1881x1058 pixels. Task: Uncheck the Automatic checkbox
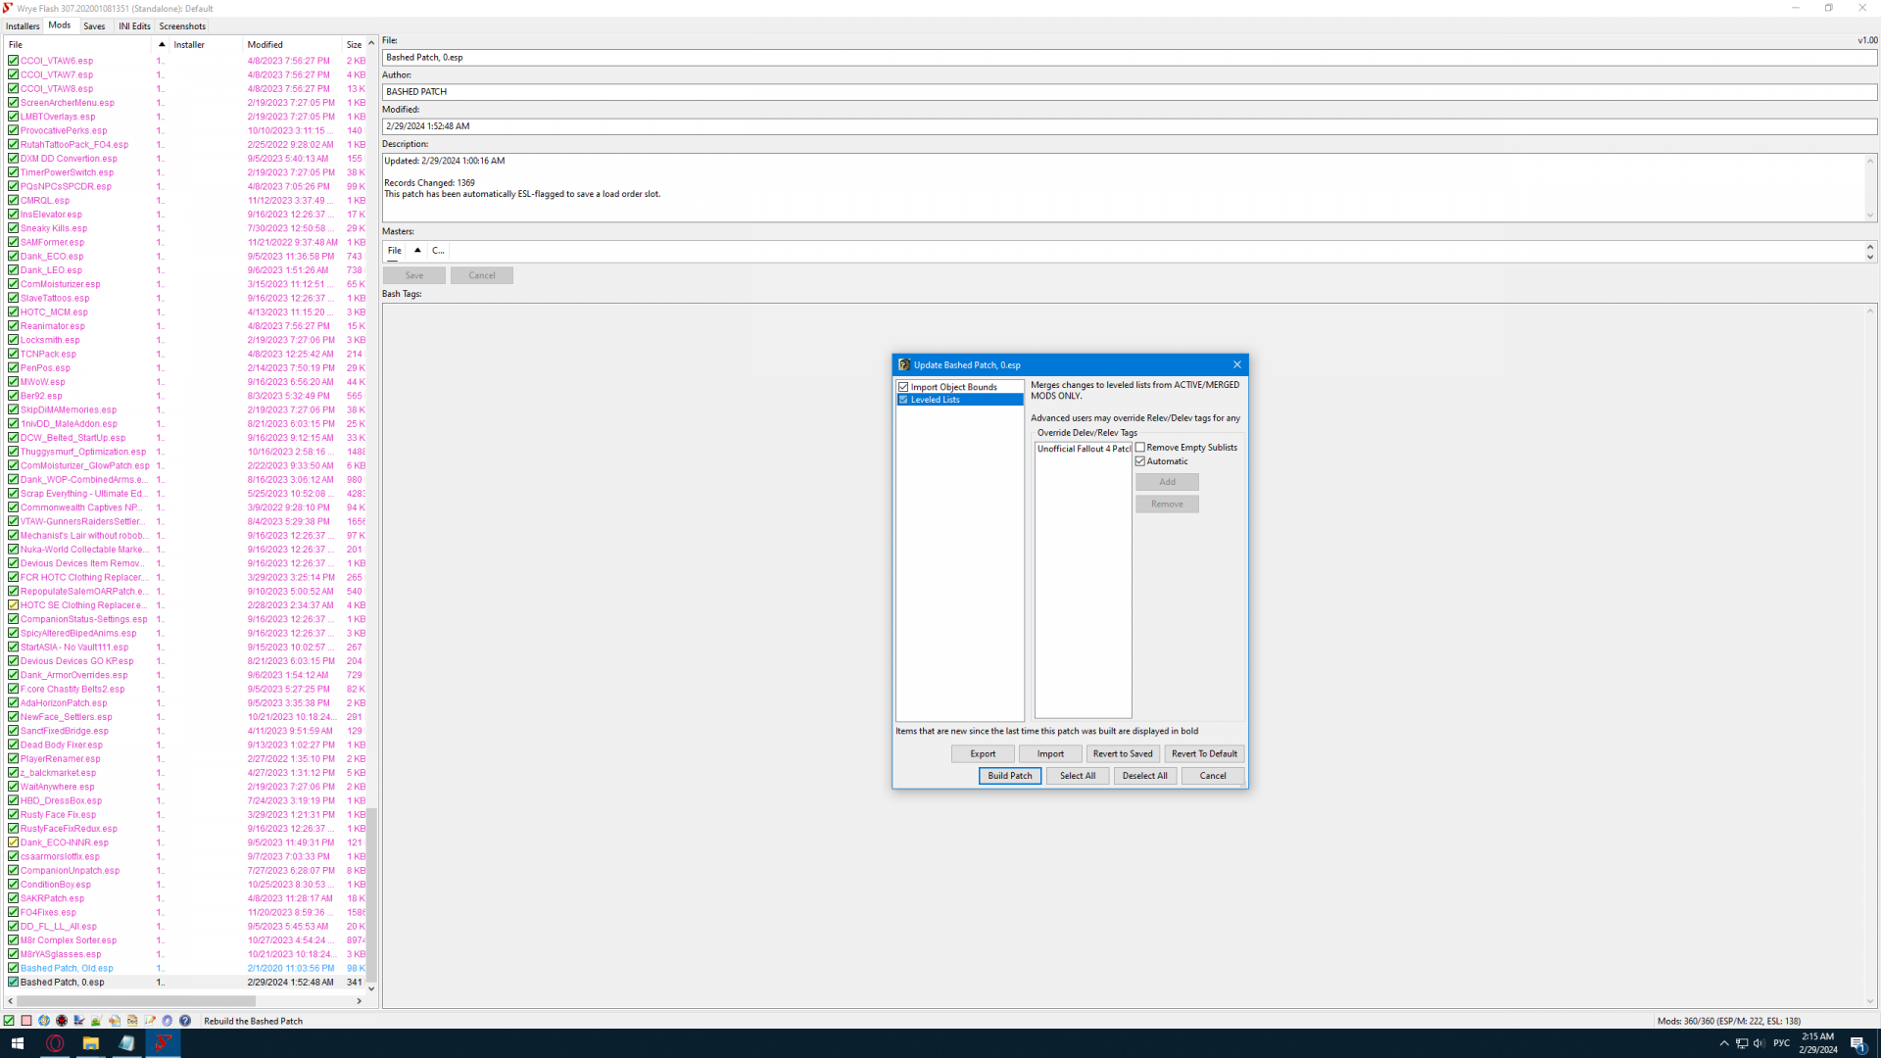tap(1140, 461)
